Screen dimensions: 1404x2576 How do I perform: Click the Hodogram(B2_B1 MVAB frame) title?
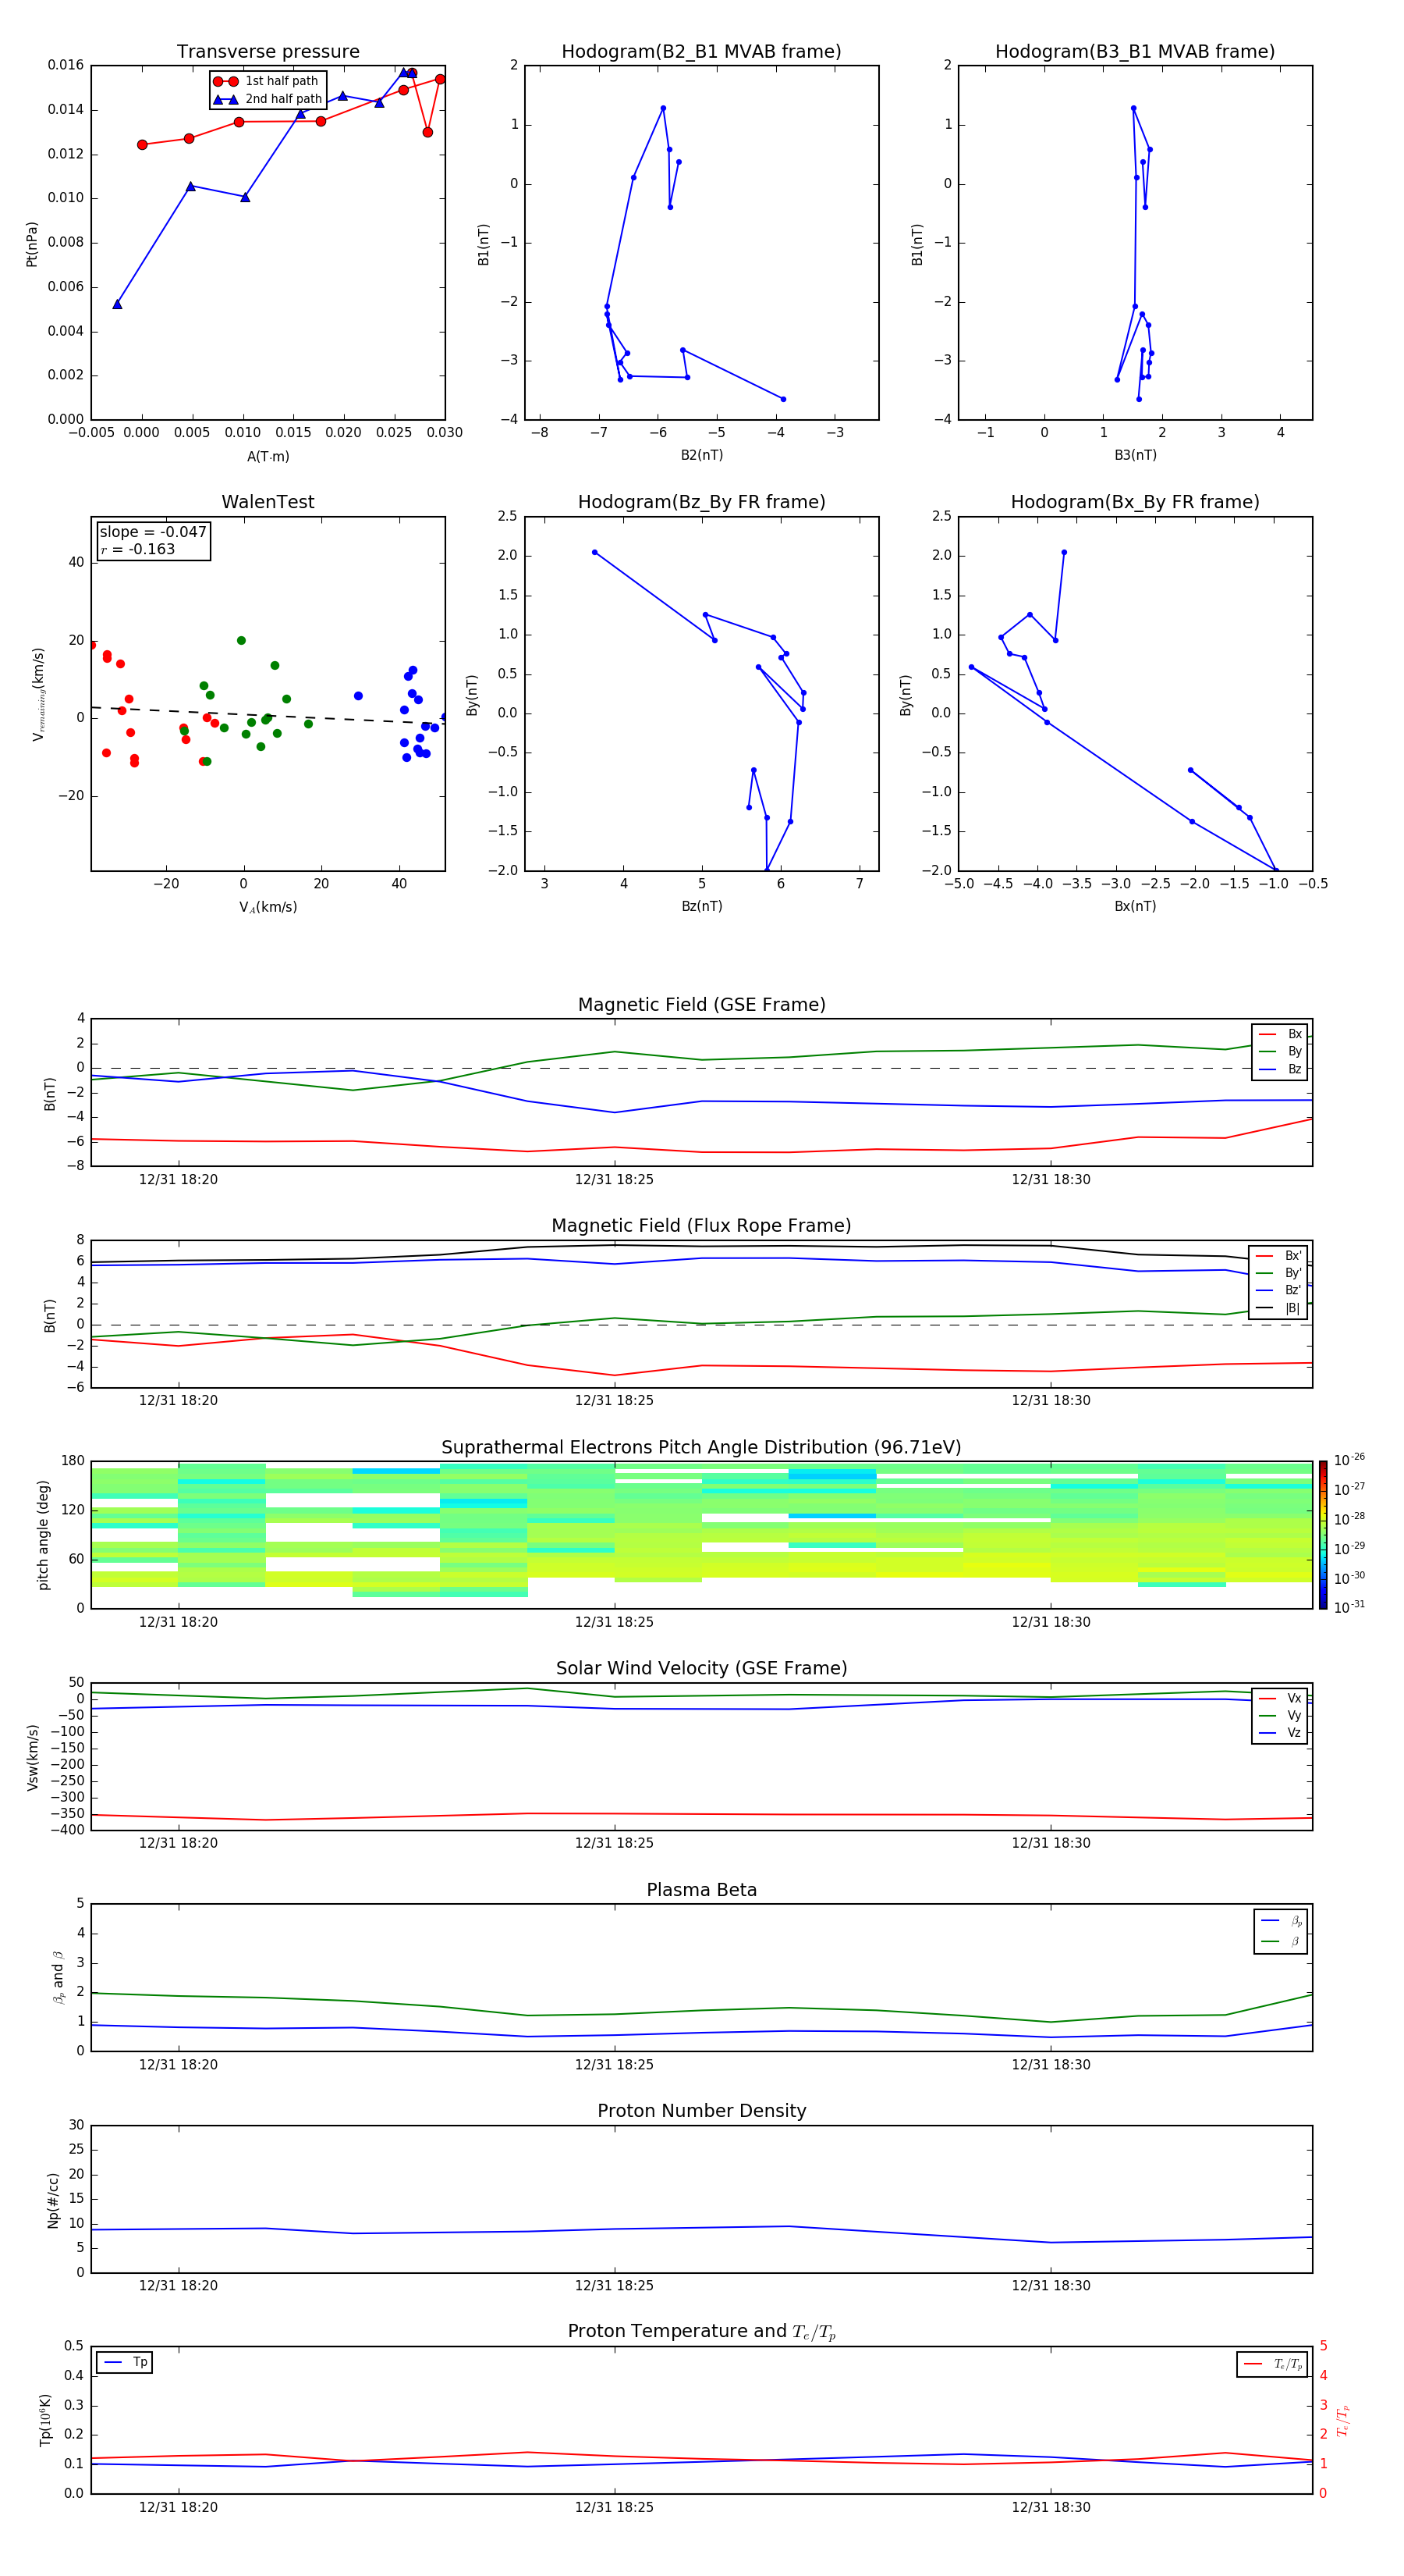coord(701,51)
